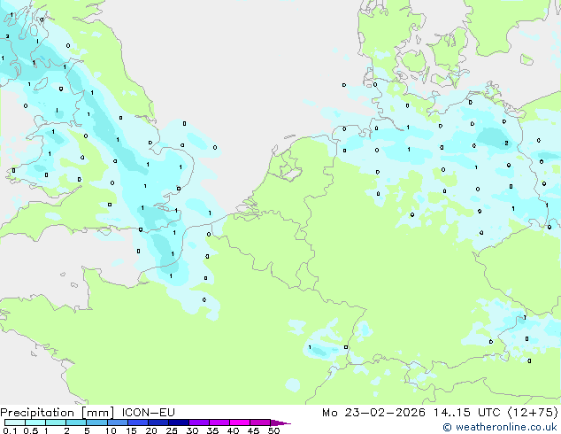Click the '10' legend scale label
561x434 pixels.
tap(111, 430)
